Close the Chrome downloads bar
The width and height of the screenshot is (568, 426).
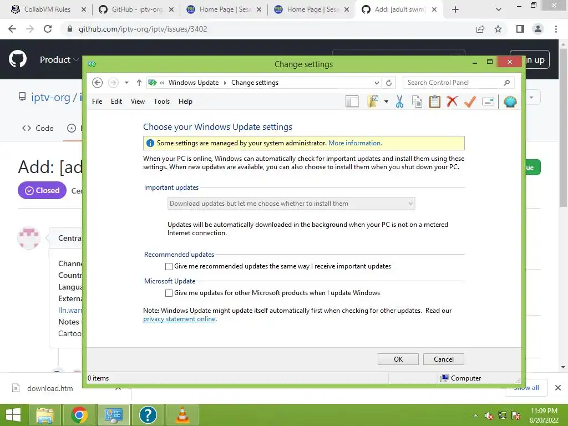point(558,388)
